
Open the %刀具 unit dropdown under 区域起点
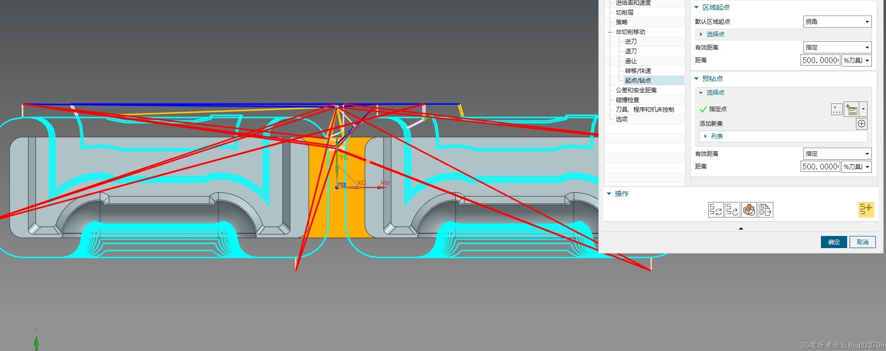click(856, 60)
